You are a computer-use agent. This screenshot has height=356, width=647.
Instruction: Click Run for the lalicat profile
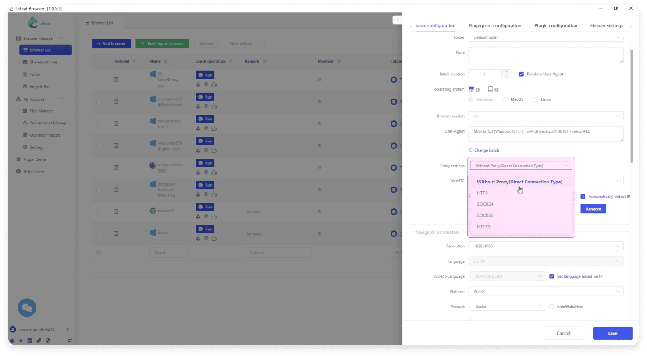(x=205, y=229)
